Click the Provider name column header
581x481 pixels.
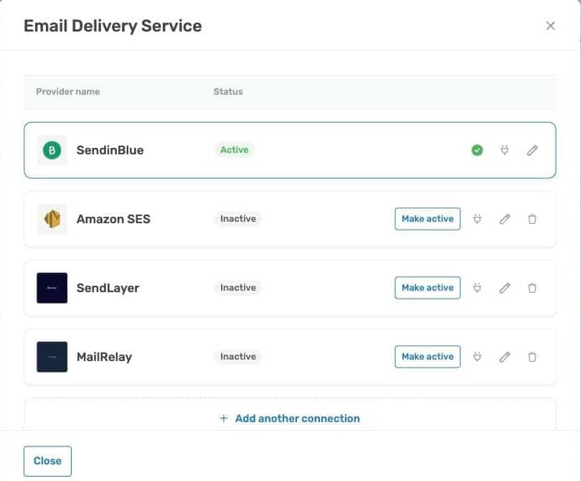[x=68, y=92]
